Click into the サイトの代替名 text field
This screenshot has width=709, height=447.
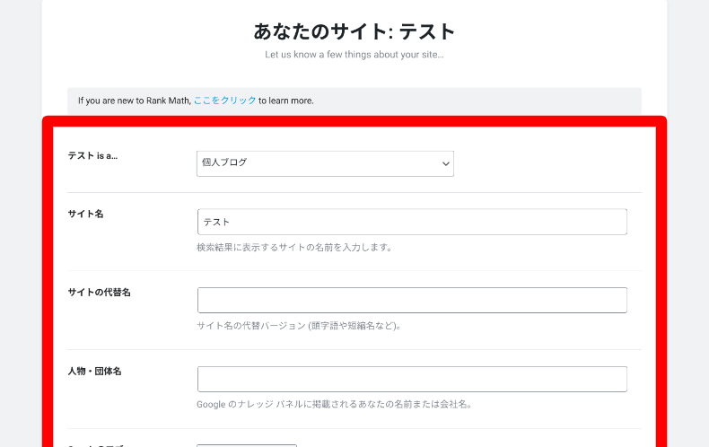[411, 301]
